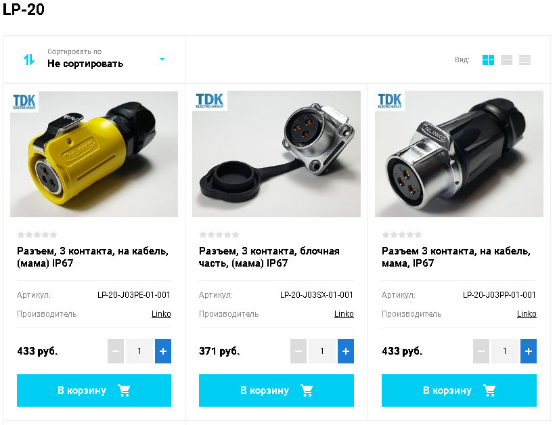Viewport: 557px width, 425px height.
Task: Open the panel-mount connector with cap image
Action: click(x=276, y=154)
